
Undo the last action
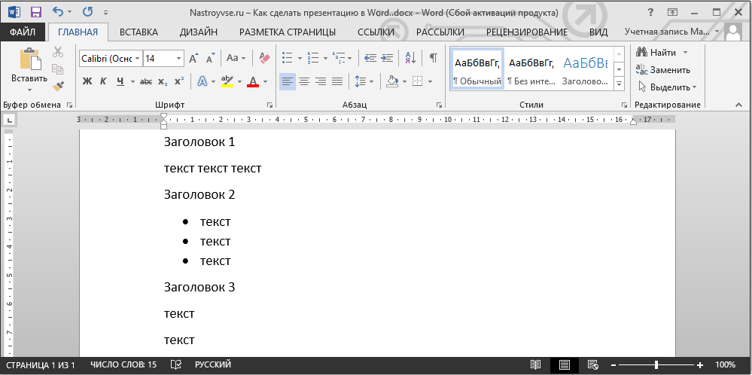coord(57,12)
